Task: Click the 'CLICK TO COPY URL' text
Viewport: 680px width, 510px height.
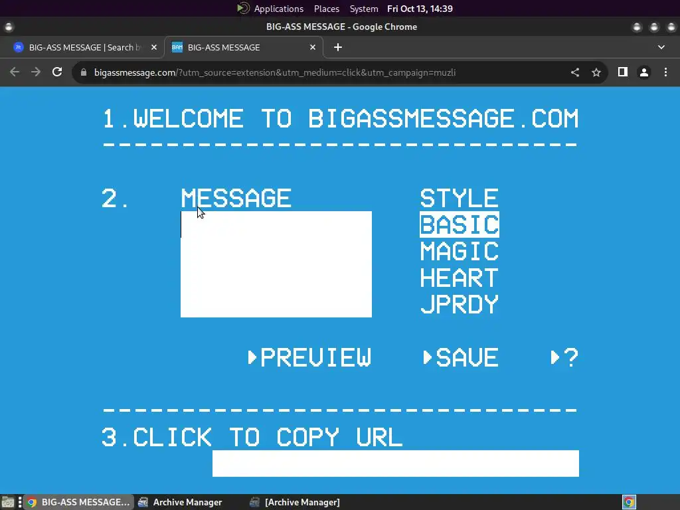Action: (268, 437)
